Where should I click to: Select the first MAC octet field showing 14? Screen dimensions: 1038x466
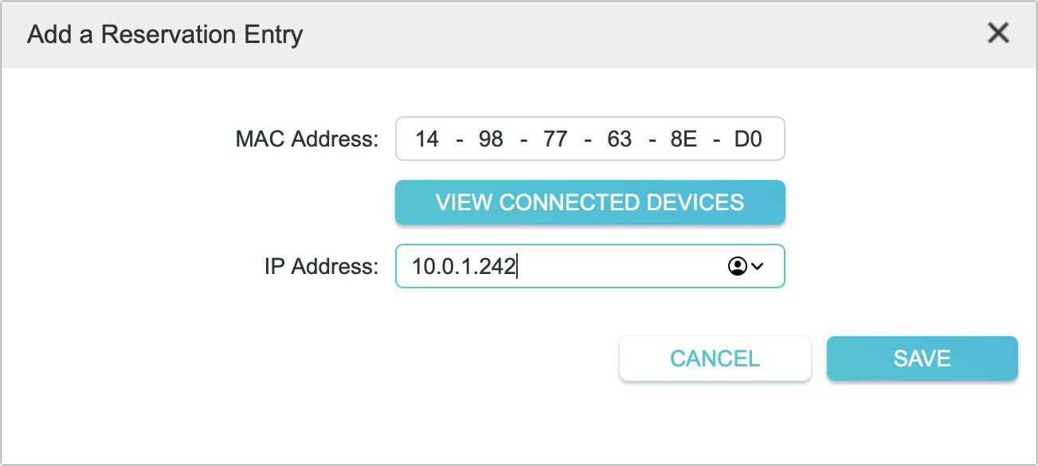(x=427, y=139)
